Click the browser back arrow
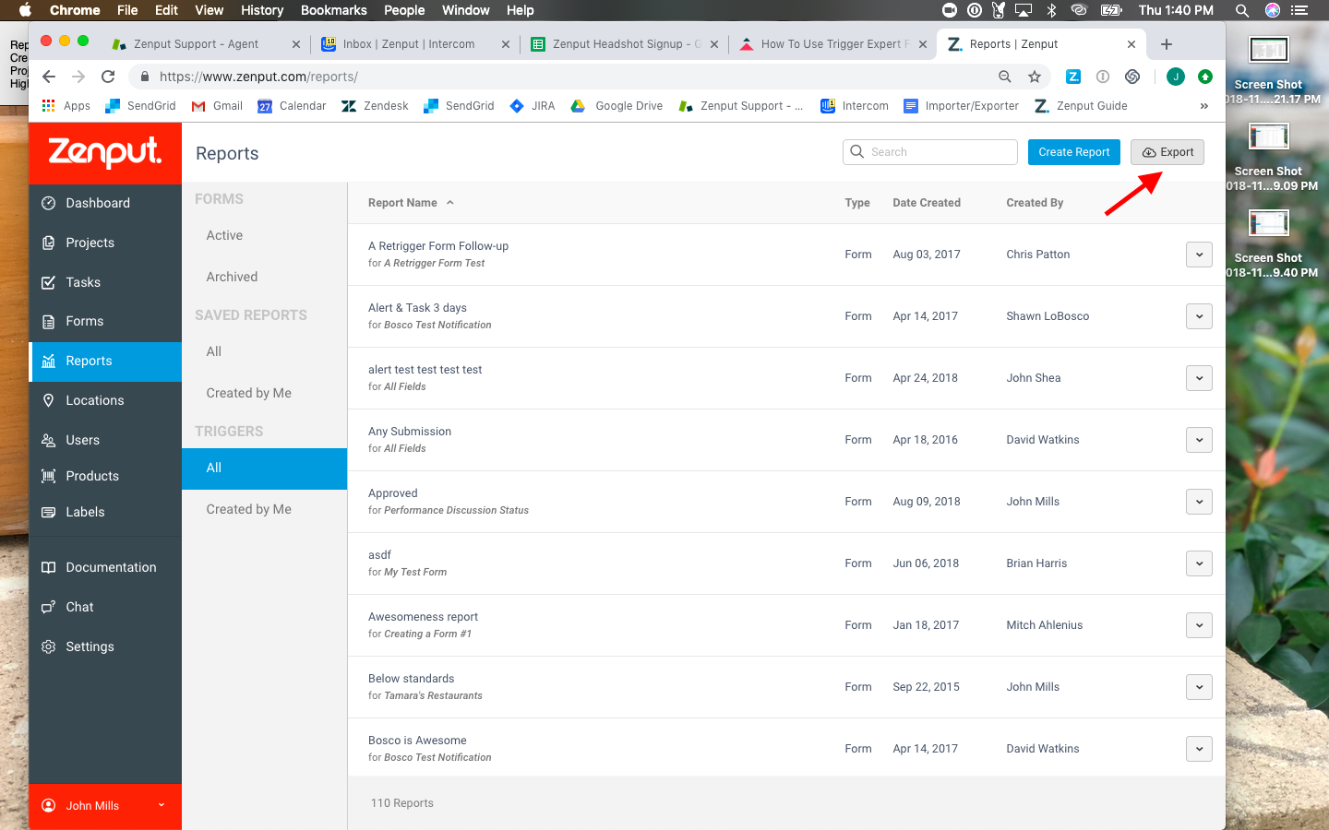The image size is (1329, 830). click(49, 77)
